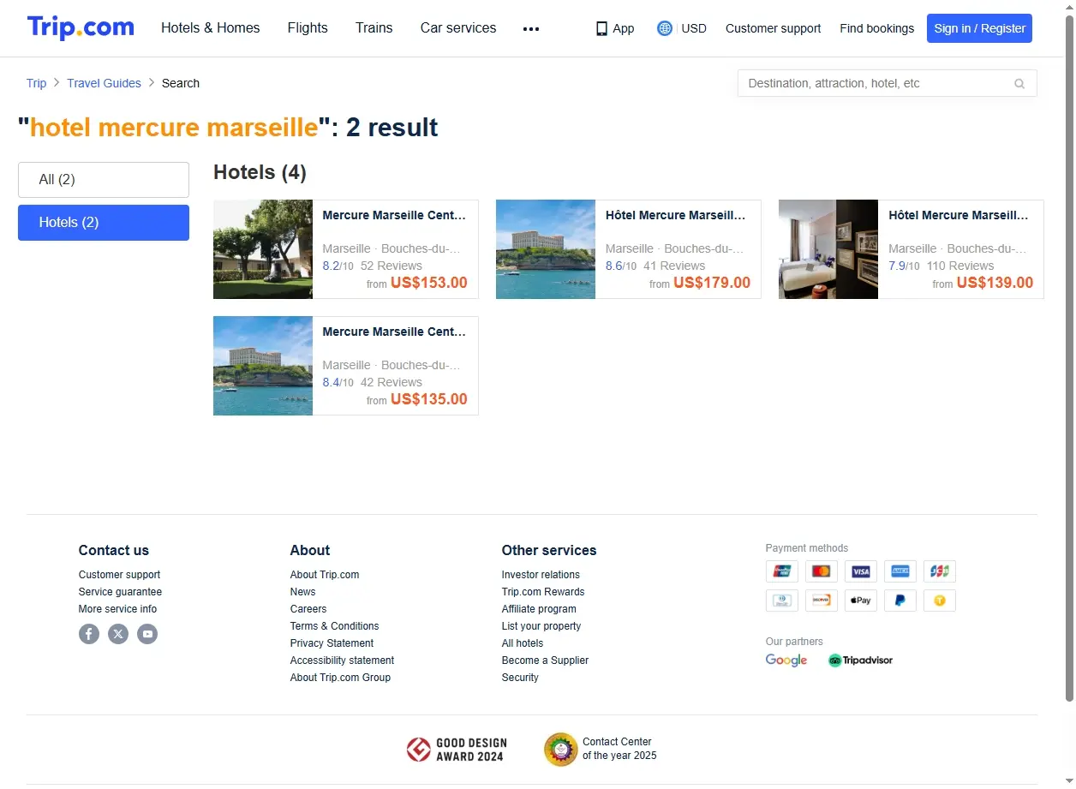Click the PayPal payment icon

900,601
